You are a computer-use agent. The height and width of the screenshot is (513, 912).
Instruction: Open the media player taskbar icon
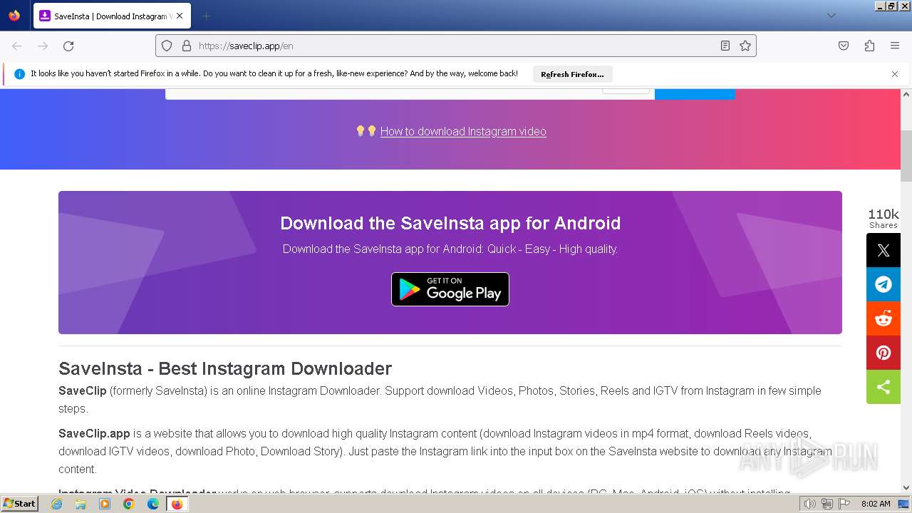105,504
